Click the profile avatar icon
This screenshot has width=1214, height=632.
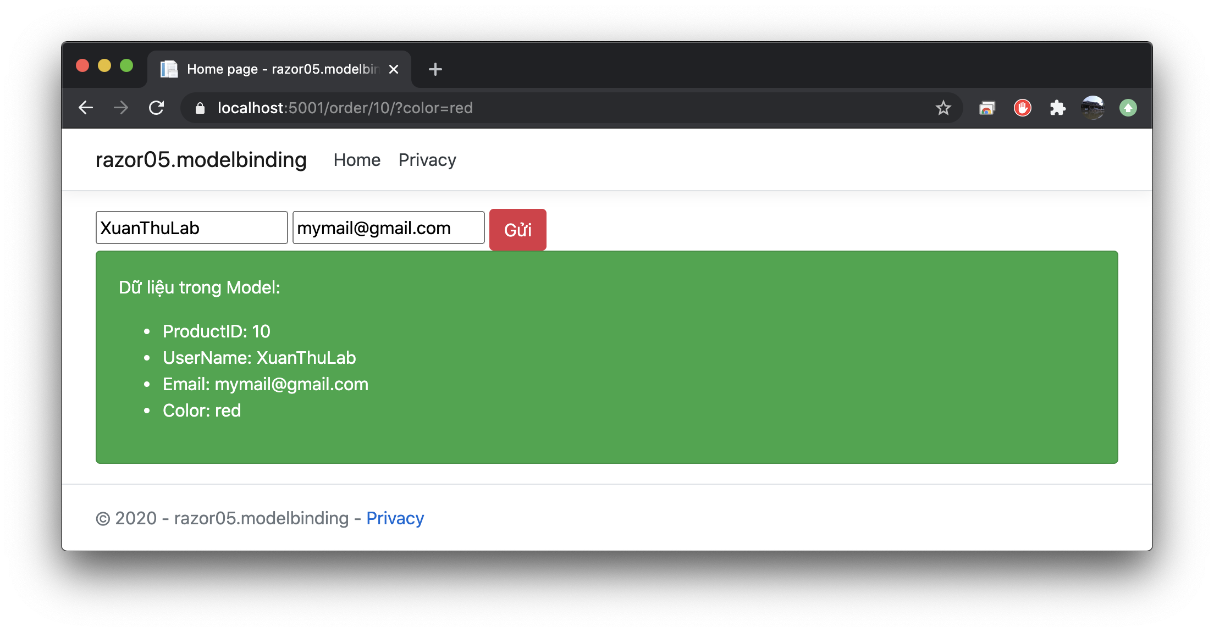1092,108
